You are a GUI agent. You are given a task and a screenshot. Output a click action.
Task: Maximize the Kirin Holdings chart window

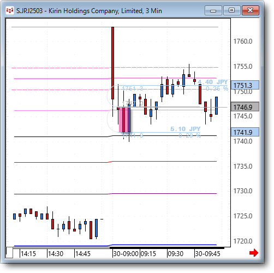(231, 10)
